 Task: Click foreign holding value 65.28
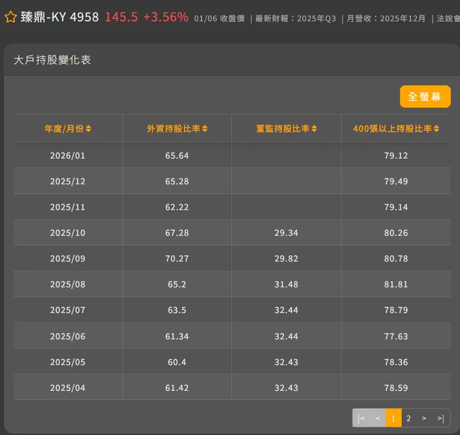177,181
